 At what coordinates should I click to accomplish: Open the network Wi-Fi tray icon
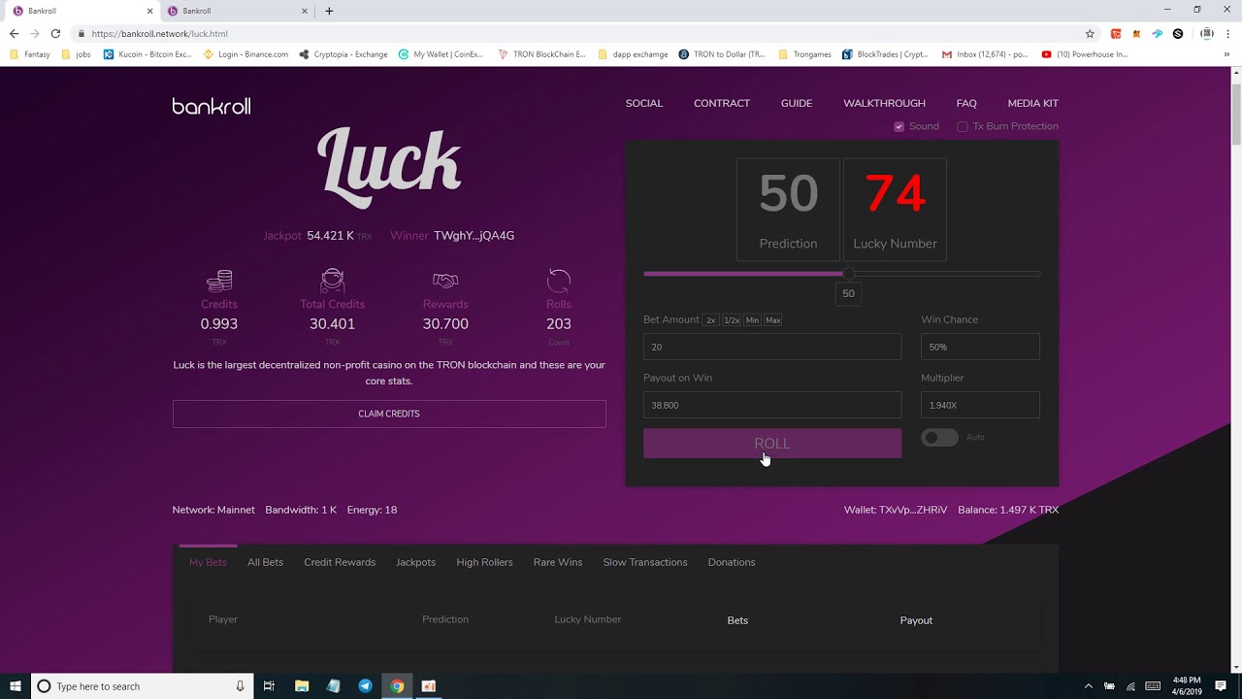point(1131,685)
